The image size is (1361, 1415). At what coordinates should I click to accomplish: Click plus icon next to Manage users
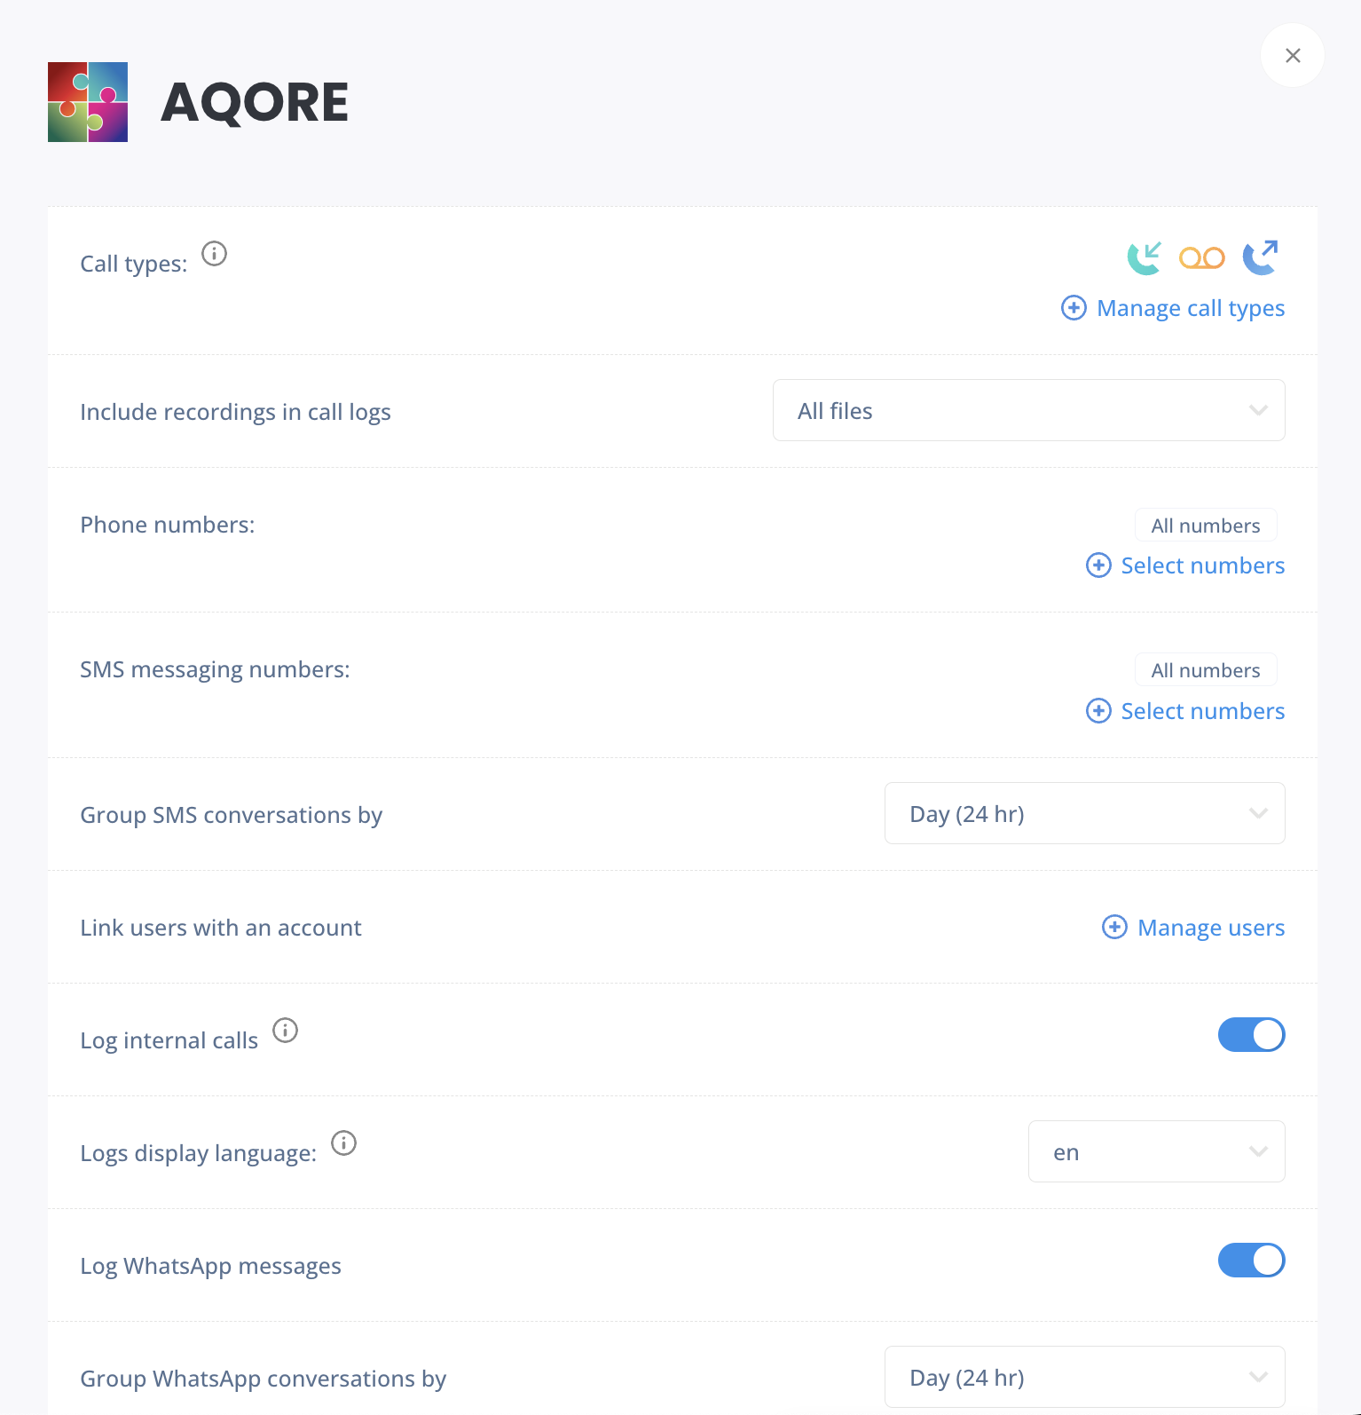(x=1114, y=927)
